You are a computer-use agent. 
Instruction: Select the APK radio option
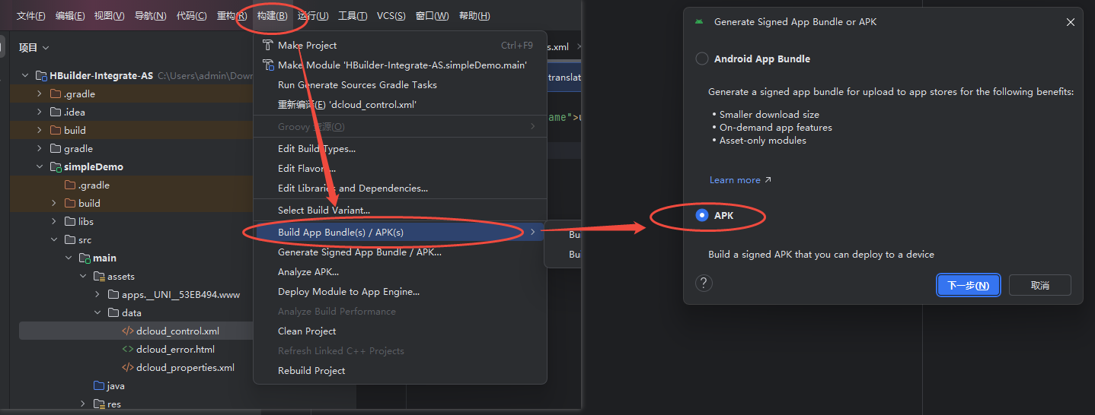pos(702,216)
